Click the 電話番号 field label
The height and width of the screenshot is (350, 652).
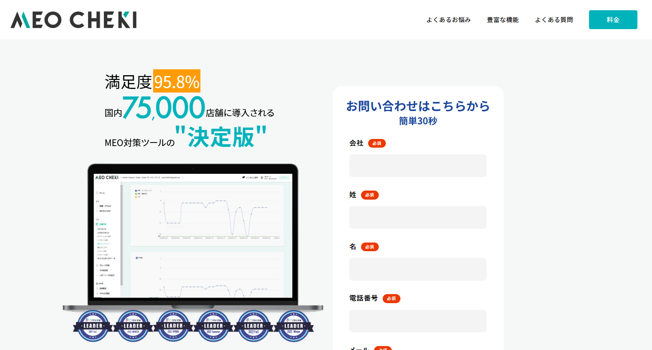tap(363, 298)
